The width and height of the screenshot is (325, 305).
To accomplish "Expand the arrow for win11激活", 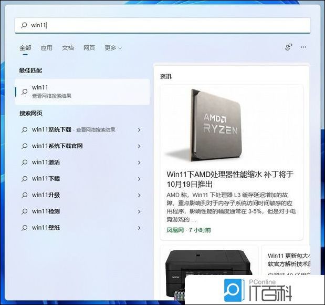I will (x=139, y=162).
